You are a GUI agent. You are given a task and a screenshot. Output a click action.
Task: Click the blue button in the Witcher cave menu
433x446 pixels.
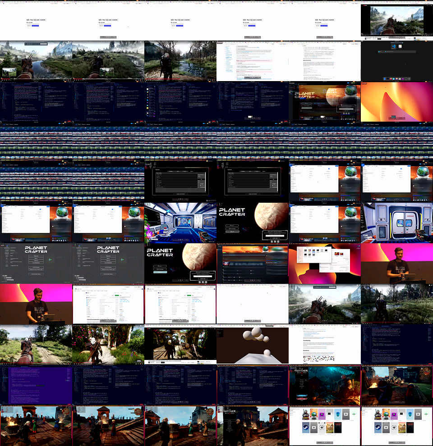point(302,396)
